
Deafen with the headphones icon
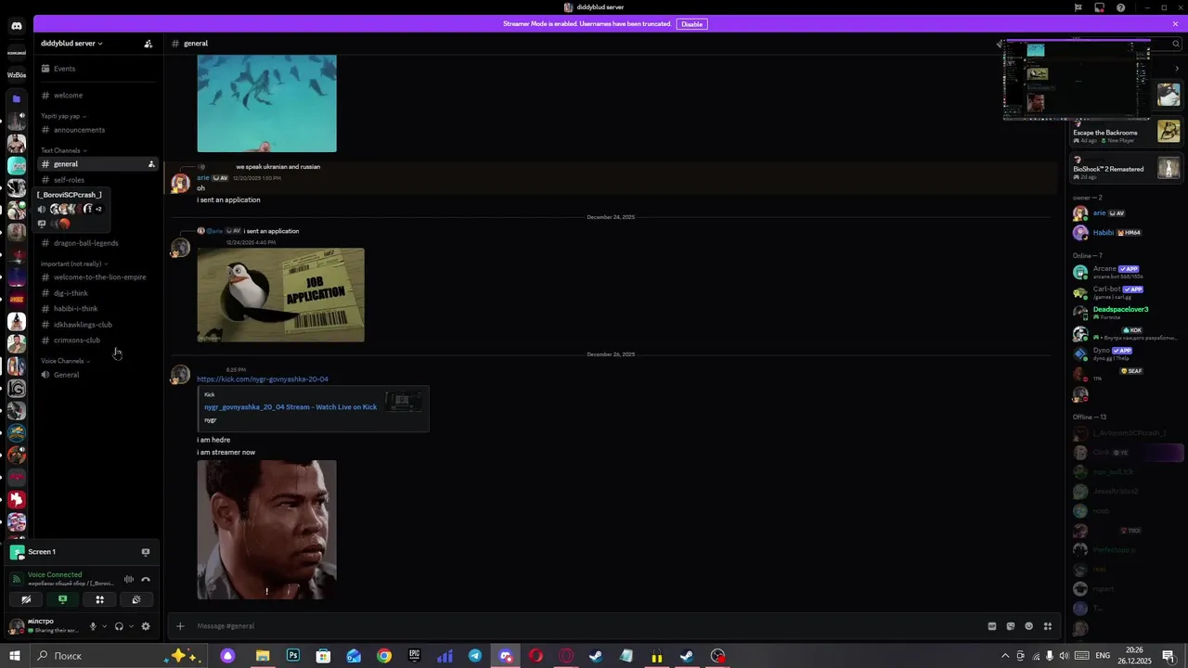[119, 626]
